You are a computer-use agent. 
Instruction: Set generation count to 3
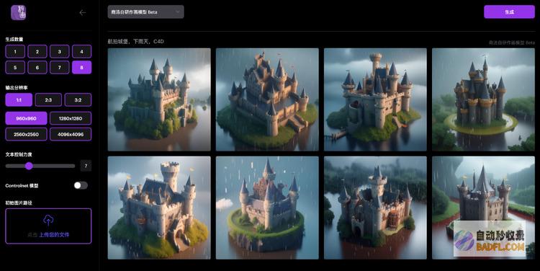pyautogui.click(x=59, y=51)
